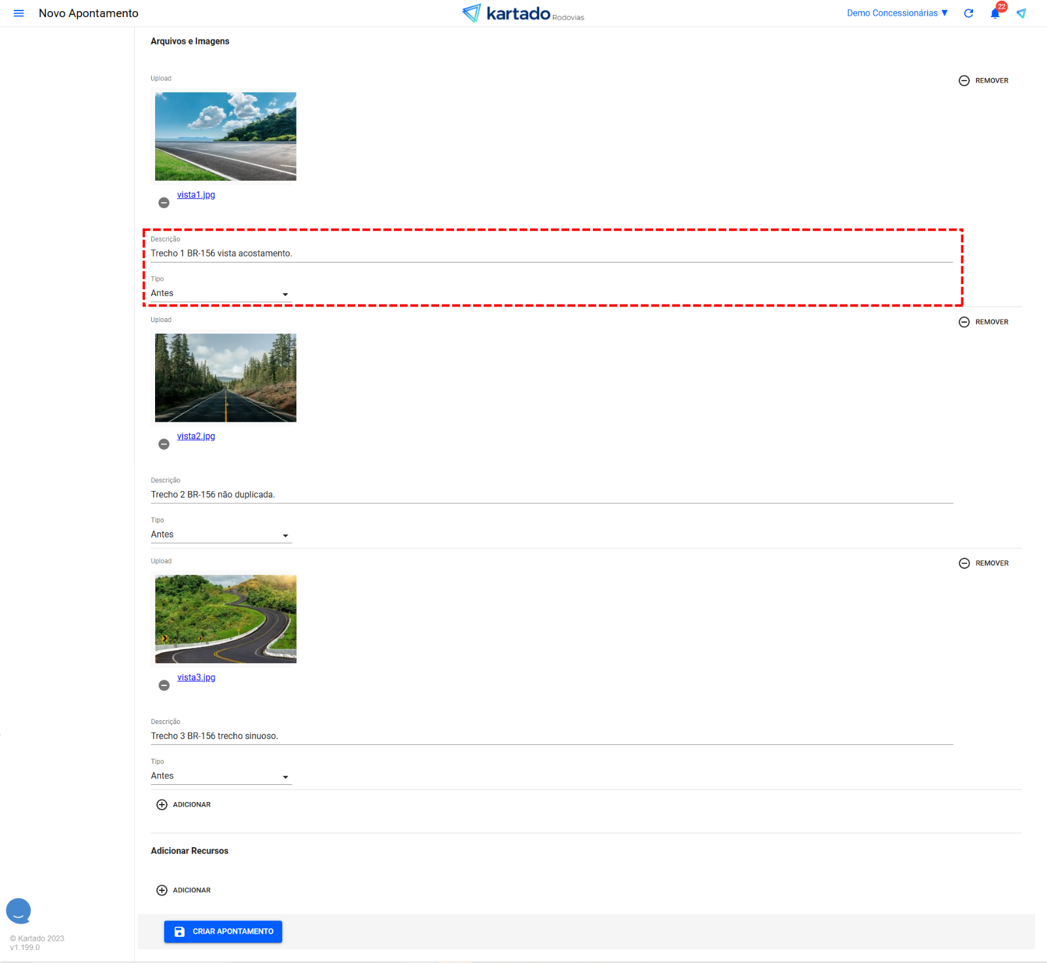The height and width of the screenshot is (963, 1047).
Task: Click the Trecho 1 description field
Action: click(x=551, y=253)
